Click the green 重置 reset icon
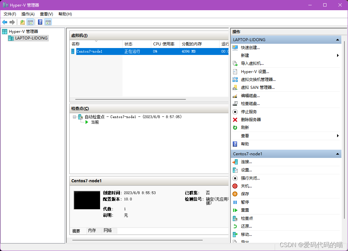348x251 pixels. (235, 210)
